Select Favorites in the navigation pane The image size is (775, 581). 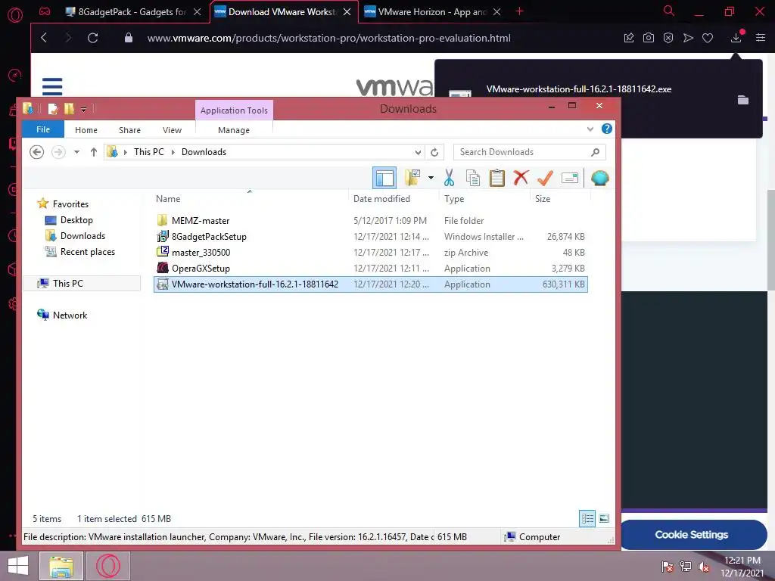click(x=70, y=204)
